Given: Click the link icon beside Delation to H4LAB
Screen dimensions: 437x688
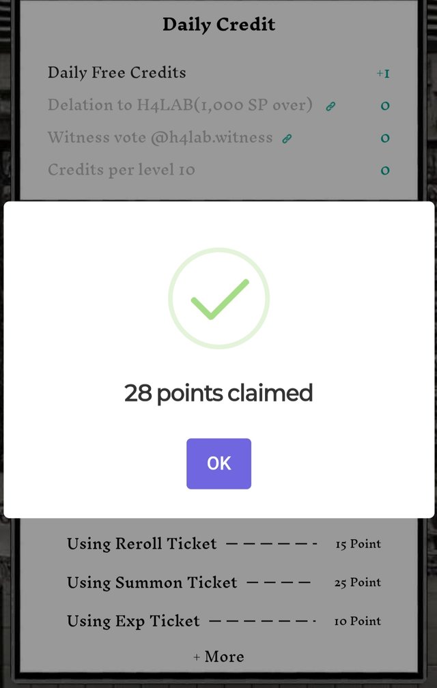Looking at the screenshot, I should coord(330,106).
